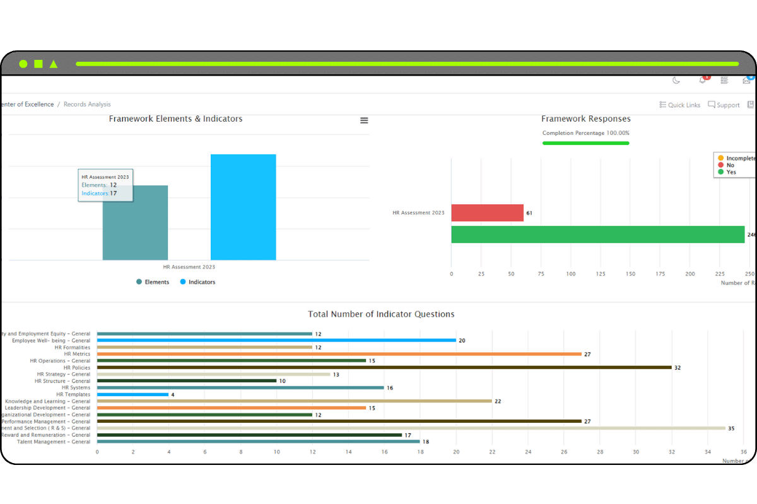
Task: Check new messages via the envelope icon
Action: pyautogui.click(x=747, y=81)
